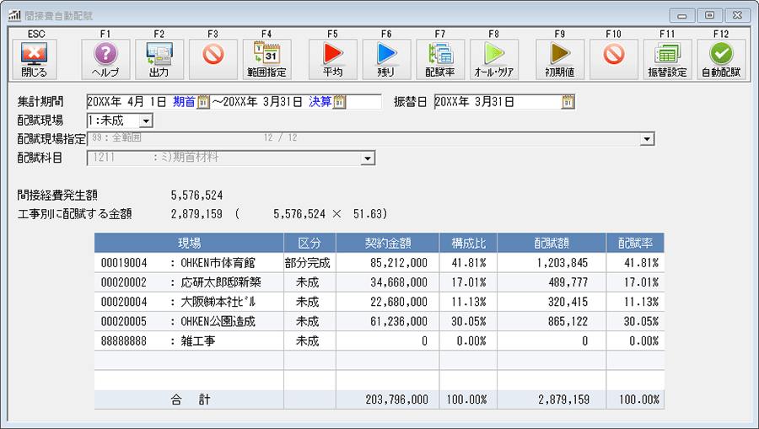Open the 振替設定 icon
The image size is (759, 429).
(x=668, y=59)
